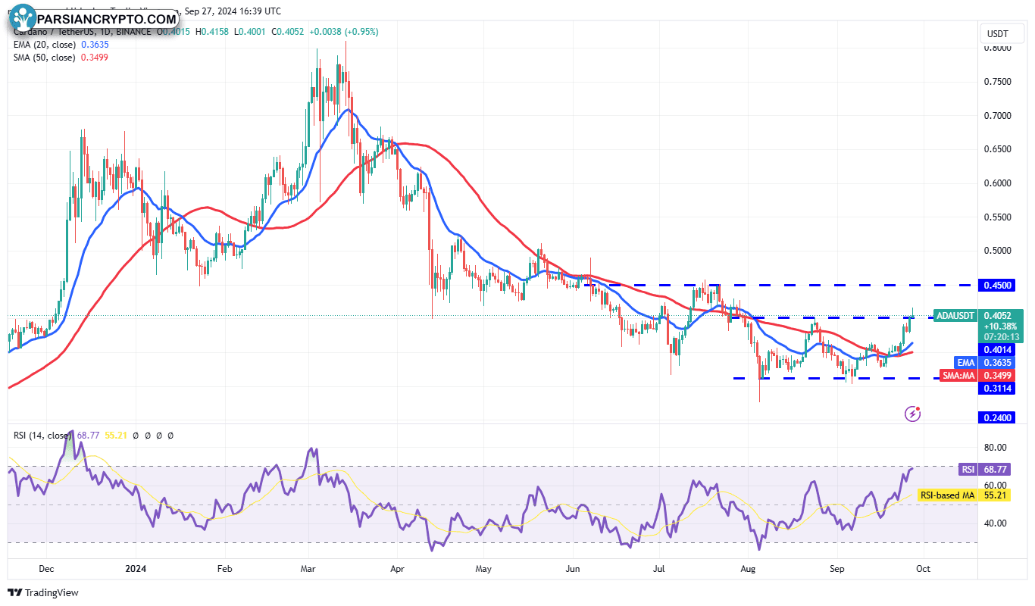Click the Oct label on the time axis
The height and width of the screenshot is (606, 1035).
922,569
